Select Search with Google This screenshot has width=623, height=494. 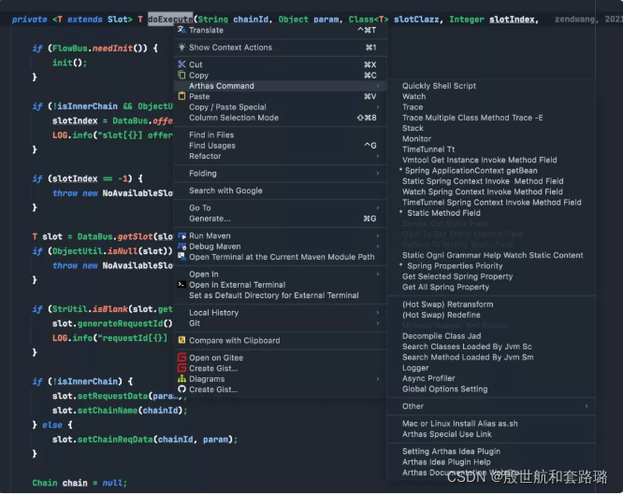[280, 191]
